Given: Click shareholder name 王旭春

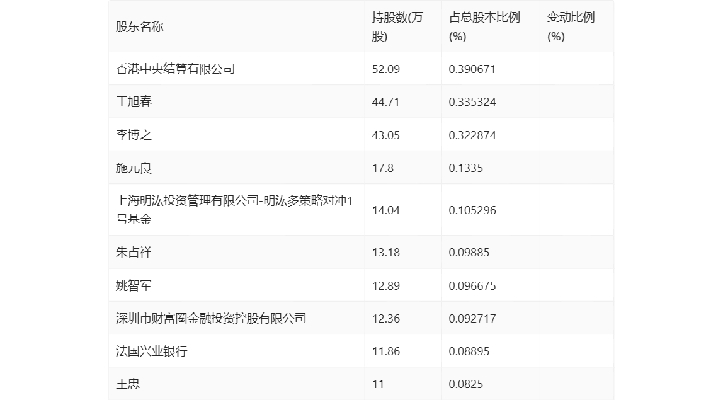Looking at the screenshot, I should click(x=134, y=101).
